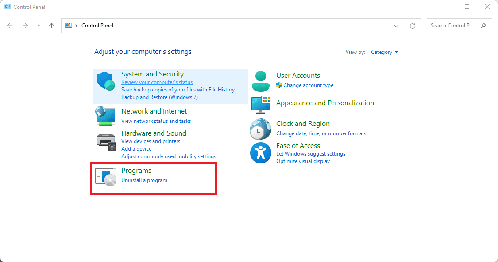The width and height of the screenshot is (498, 262).
Task: Go forward with the forward arrow
Action: (25, 26)
